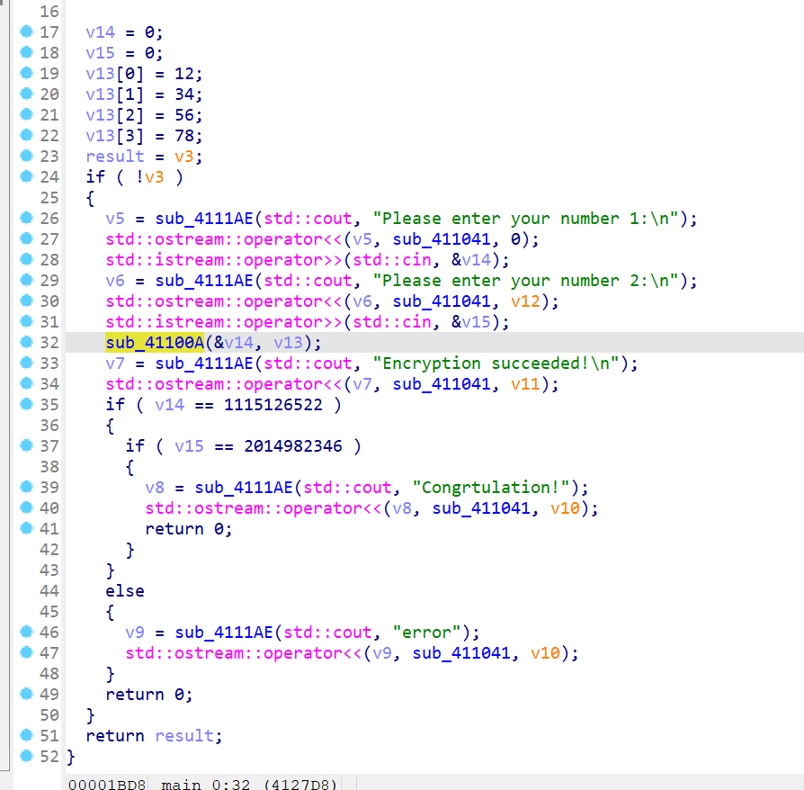
Task: Toggle breakpoint dot on line 32
Action: pyautogui.click(x=26, y=342)
